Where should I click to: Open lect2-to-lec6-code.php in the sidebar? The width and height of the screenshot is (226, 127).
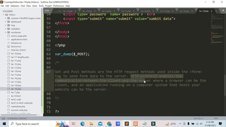pos(22,103)
